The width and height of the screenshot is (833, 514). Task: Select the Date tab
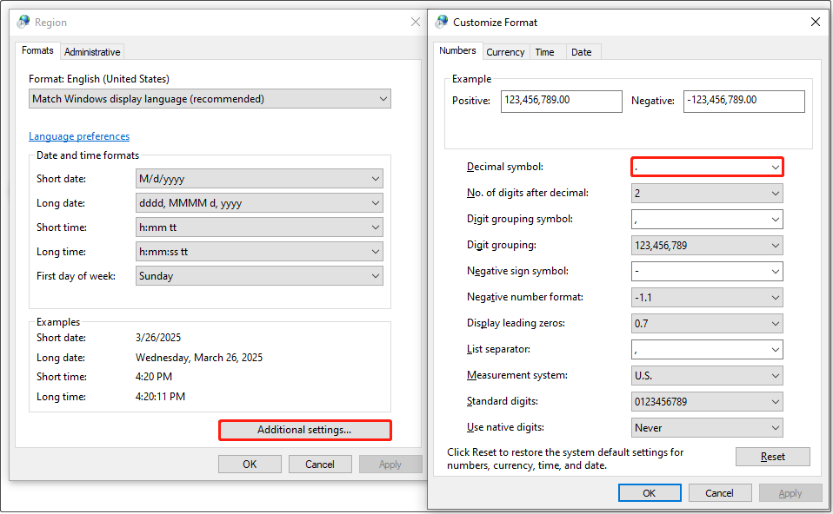coord(582,52)
